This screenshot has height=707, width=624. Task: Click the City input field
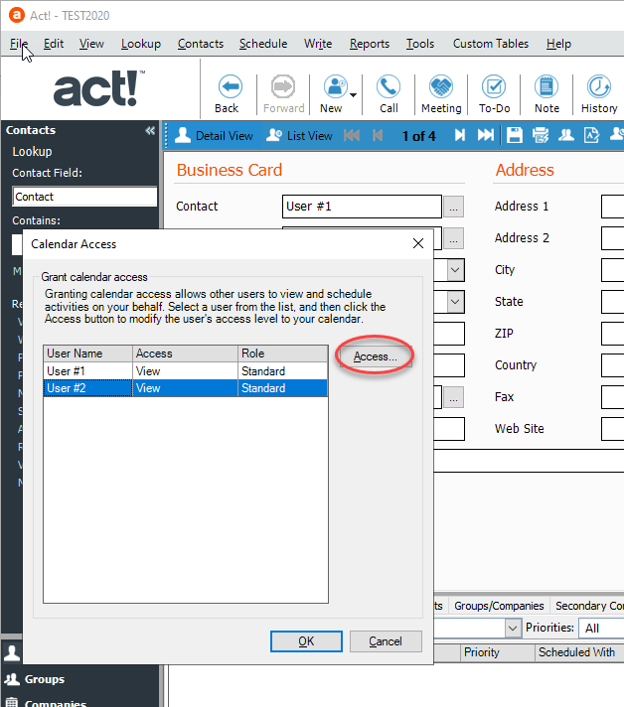[613, 270]
